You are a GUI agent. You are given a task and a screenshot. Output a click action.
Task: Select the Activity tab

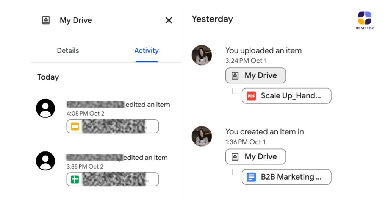click(146, 50)
